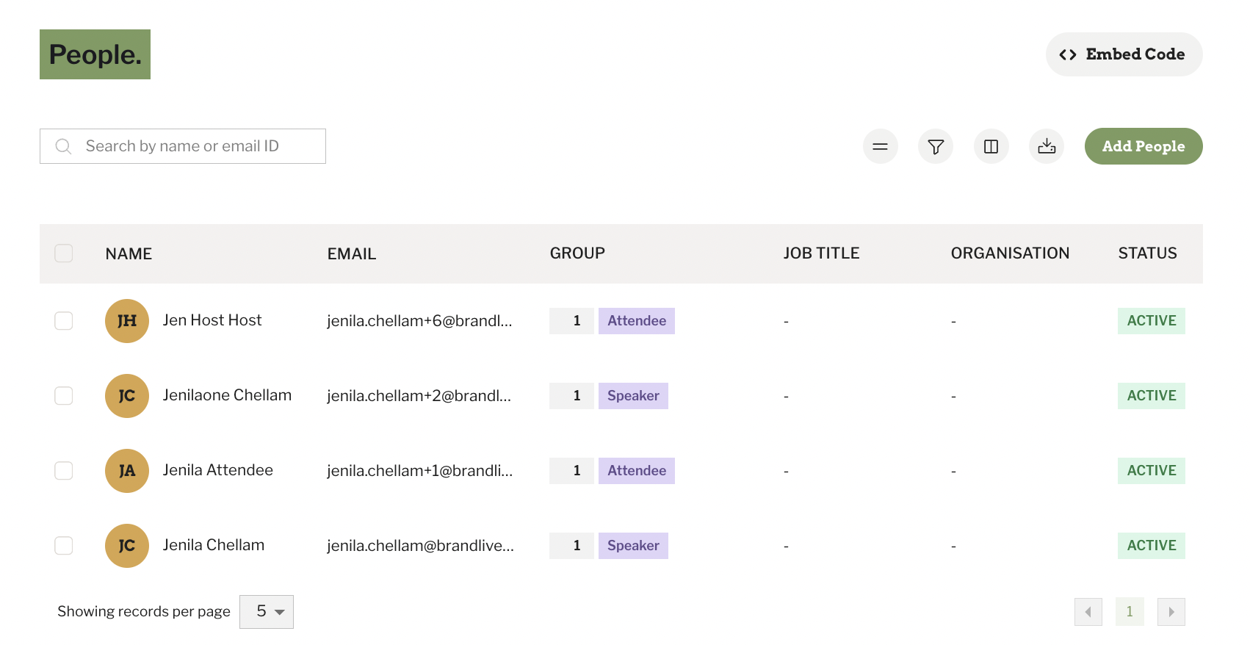Open the column layout icon
This screenshot has height=645, width=1250.
[x=991, y=146]
